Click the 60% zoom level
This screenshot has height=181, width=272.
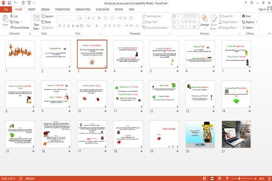[x=262, y=179]
